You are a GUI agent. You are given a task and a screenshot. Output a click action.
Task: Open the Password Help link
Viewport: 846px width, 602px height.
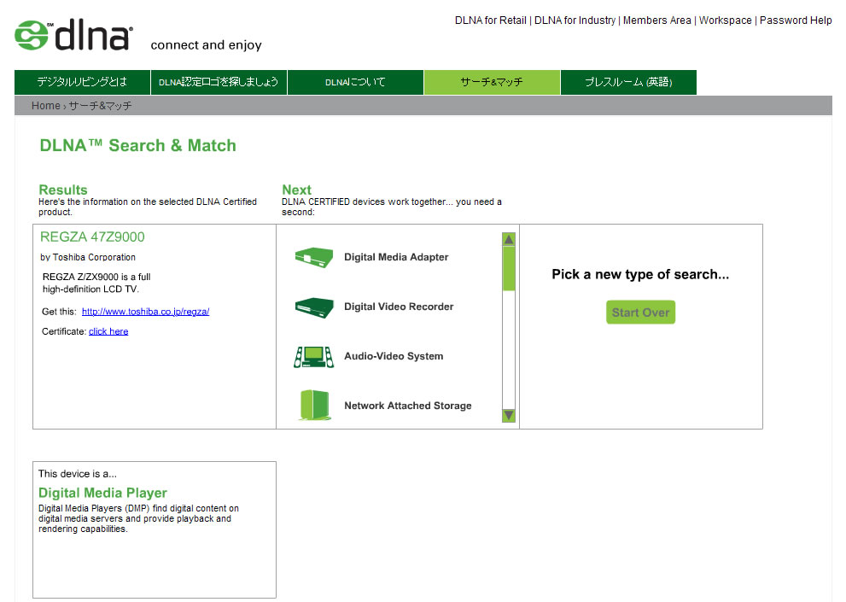(796, 20)
